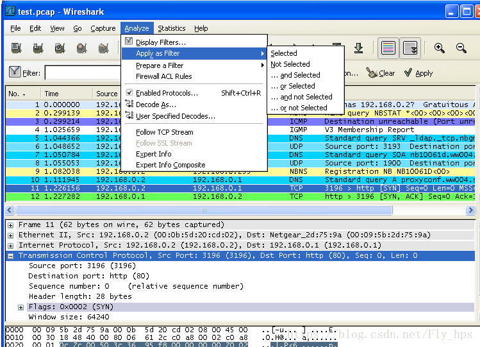Image resolution: width=480 pixels, height=347 pixels.
Task: Collapse the Transmission Control Protocol node
Action: point(11,256)
